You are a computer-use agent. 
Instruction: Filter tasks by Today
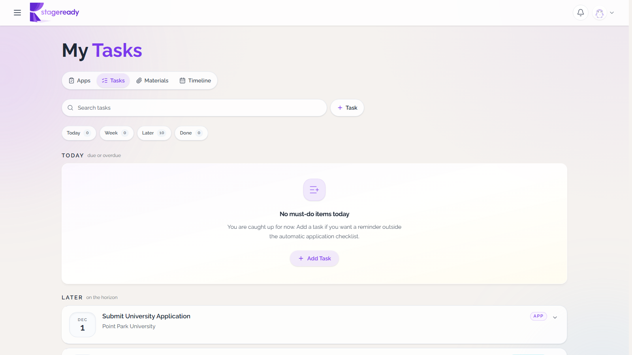coord(79,133)
